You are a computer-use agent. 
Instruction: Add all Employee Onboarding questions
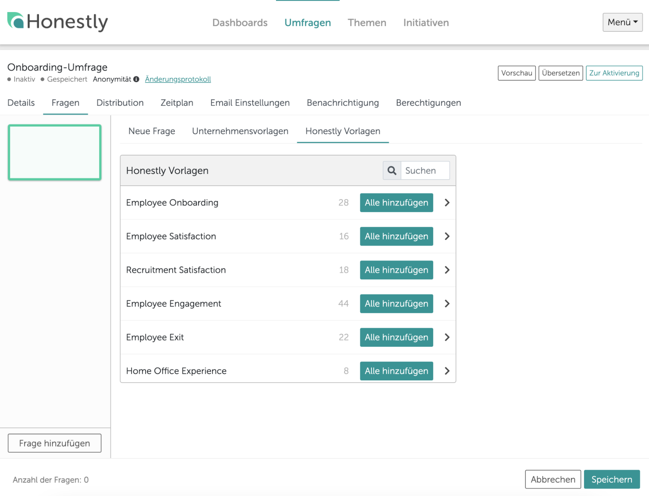pos(396,202)
